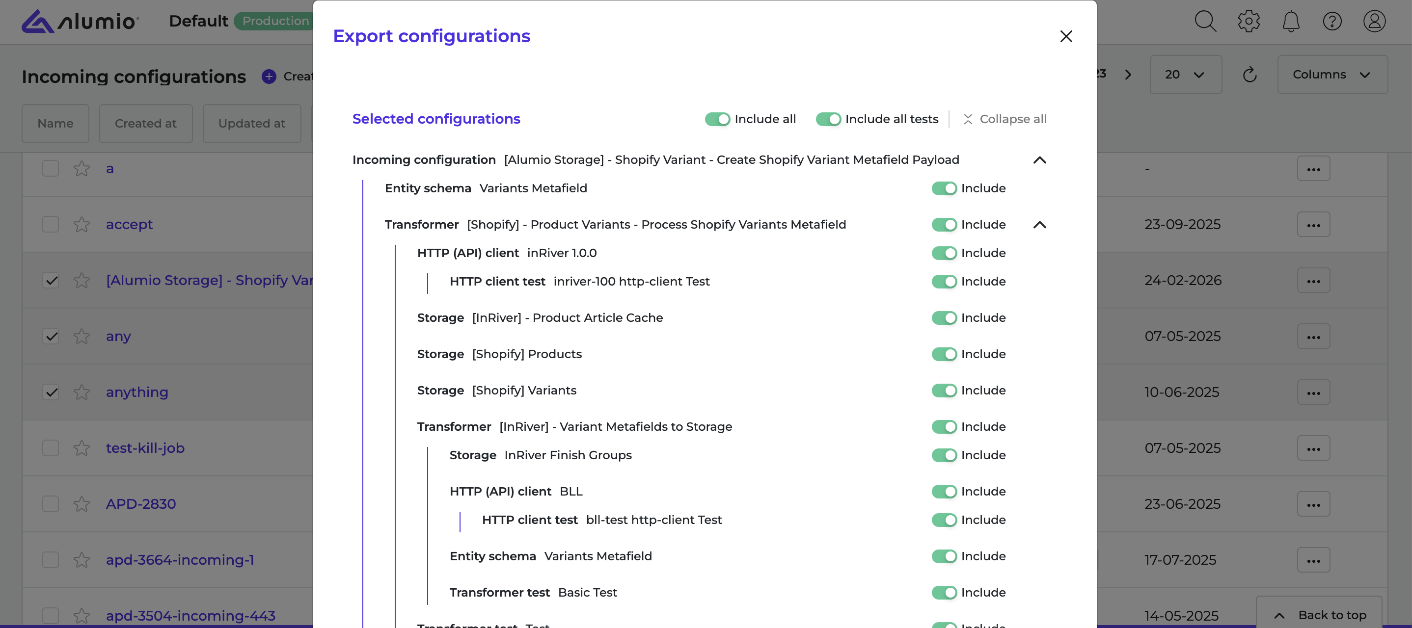Turn off Include all tests toggle

(x=828, y=119)
